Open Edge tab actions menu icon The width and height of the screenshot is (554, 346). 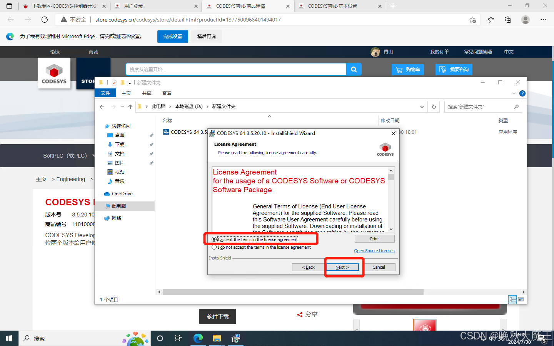(9, 6)
